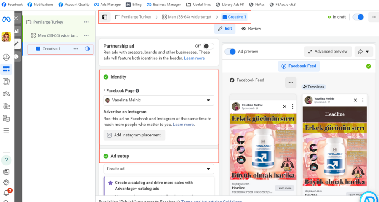Toggle the navigation panel collapse button
The width and height of the screenshot is (379, 202).
point(105,17)
